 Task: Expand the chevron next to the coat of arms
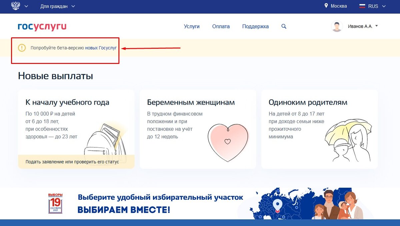26,6
